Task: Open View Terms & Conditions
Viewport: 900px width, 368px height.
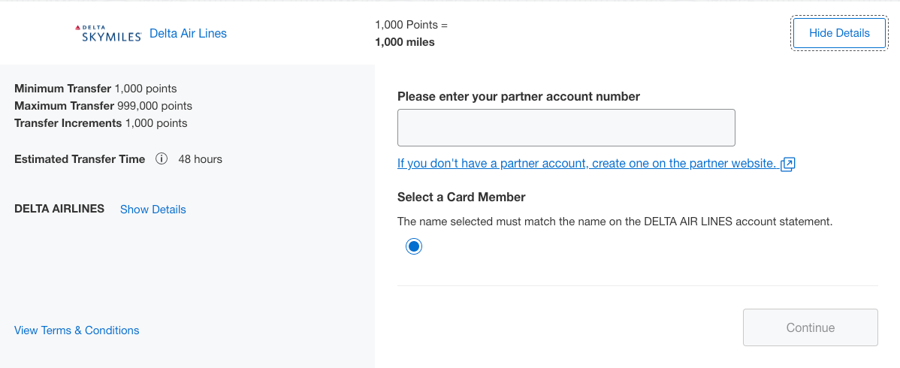Action: coord(77,330)
